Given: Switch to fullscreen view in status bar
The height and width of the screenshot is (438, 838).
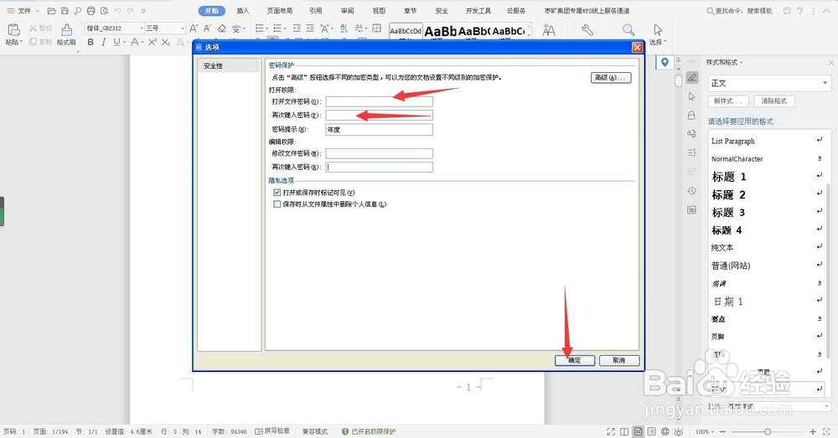Looking at the screenshot, I should tap(611, 431).
